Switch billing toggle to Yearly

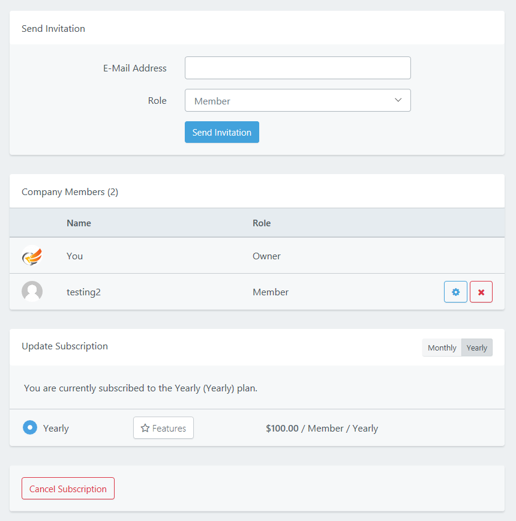pyautogui.click(x=477, y=348)
